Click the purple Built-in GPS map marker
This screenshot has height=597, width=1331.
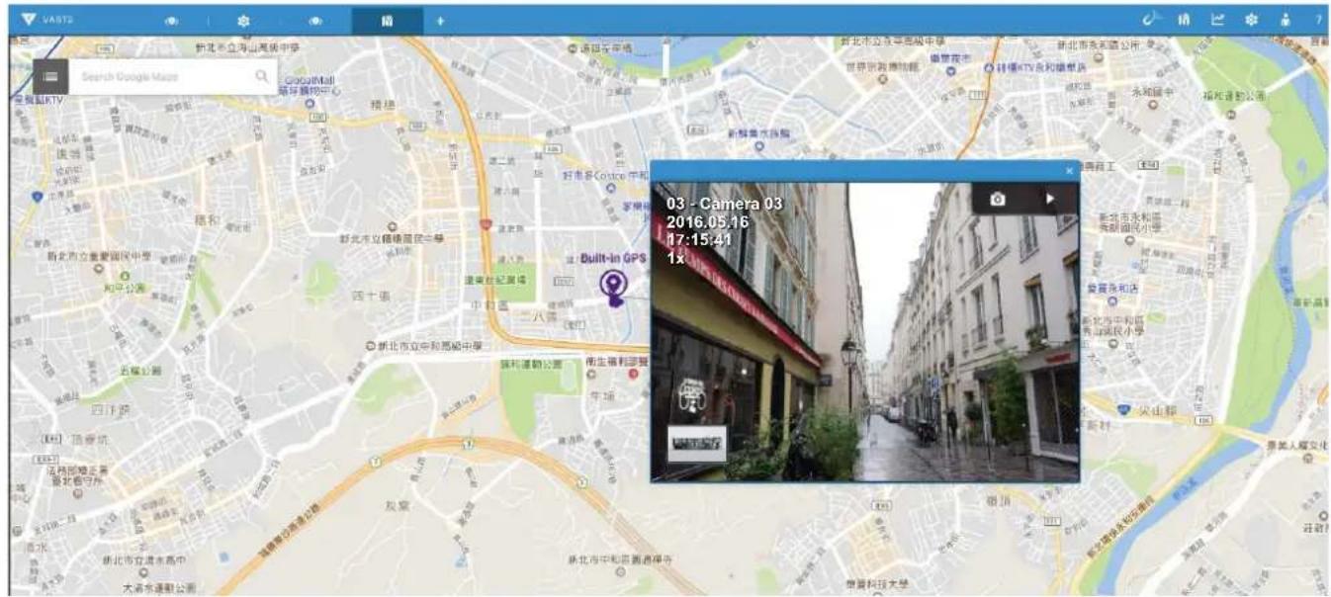point(615,288)
